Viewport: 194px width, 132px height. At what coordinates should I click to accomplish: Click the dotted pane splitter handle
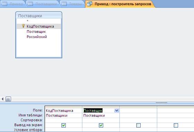(x=161, y=103)
